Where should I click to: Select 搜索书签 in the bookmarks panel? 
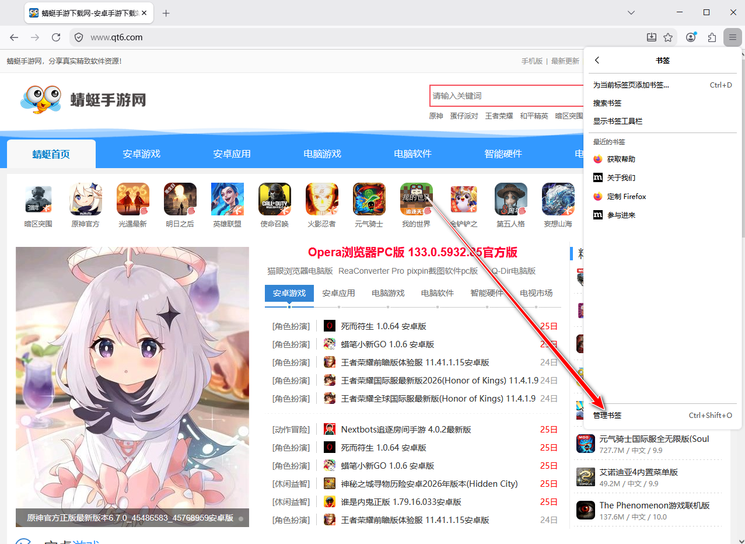(662, 103)
